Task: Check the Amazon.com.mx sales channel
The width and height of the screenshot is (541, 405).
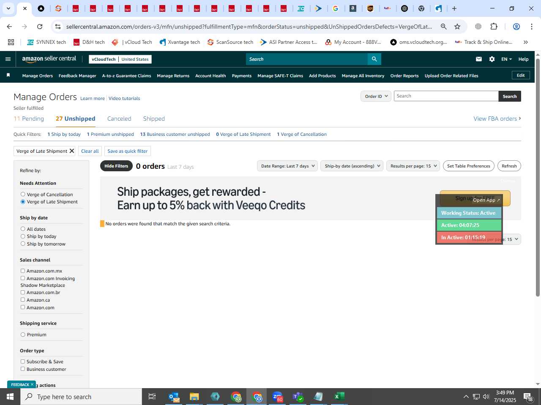Action: click(23, 271)
